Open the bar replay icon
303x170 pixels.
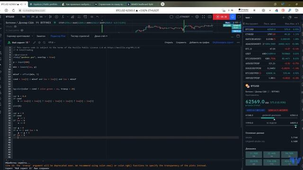click(92, 17)
